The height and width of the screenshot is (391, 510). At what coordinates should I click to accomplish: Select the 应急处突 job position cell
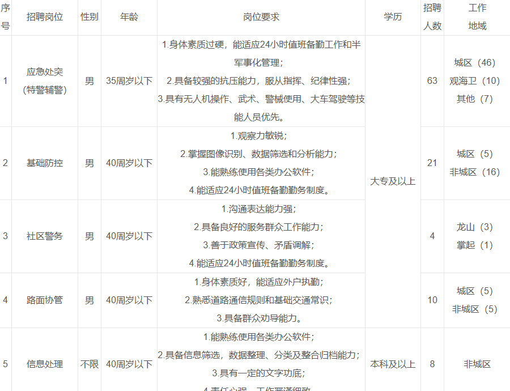45,80
